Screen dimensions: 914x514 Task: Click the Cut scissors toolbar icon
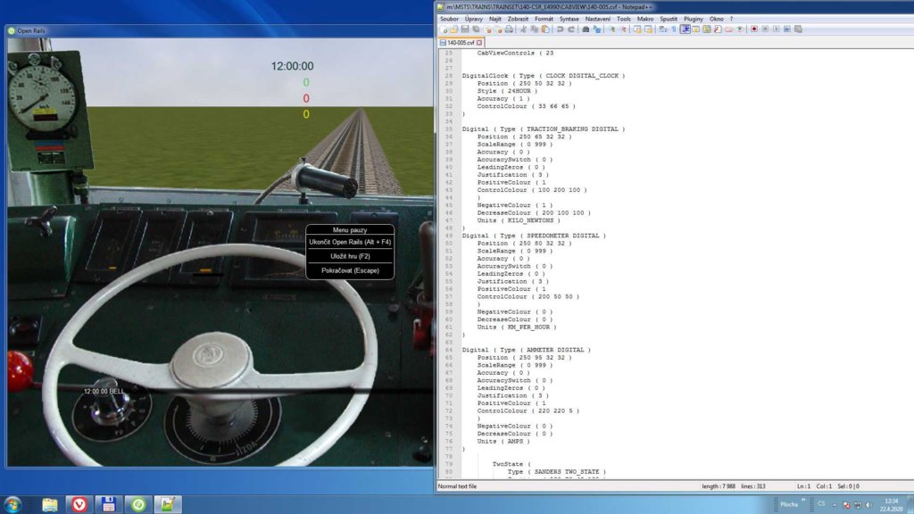(523, 29)
